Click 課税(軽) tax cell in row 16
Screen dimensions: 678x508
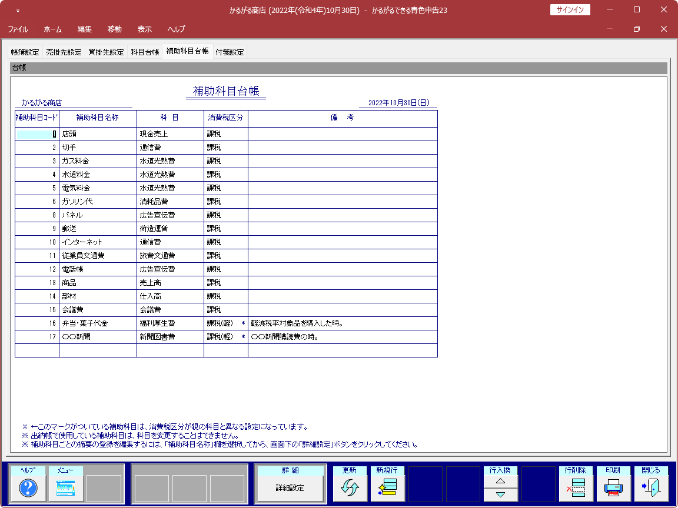point(226,323)
